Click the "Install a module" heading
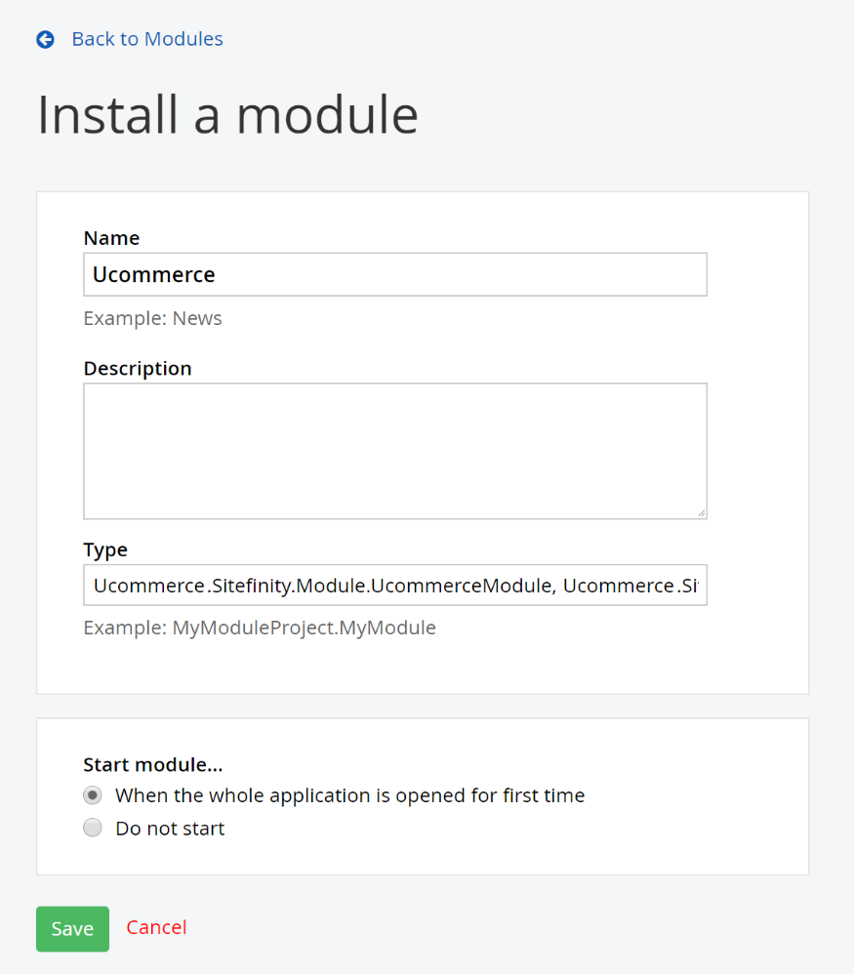This screenshot has width=854, height=974. tap(227, 115)
